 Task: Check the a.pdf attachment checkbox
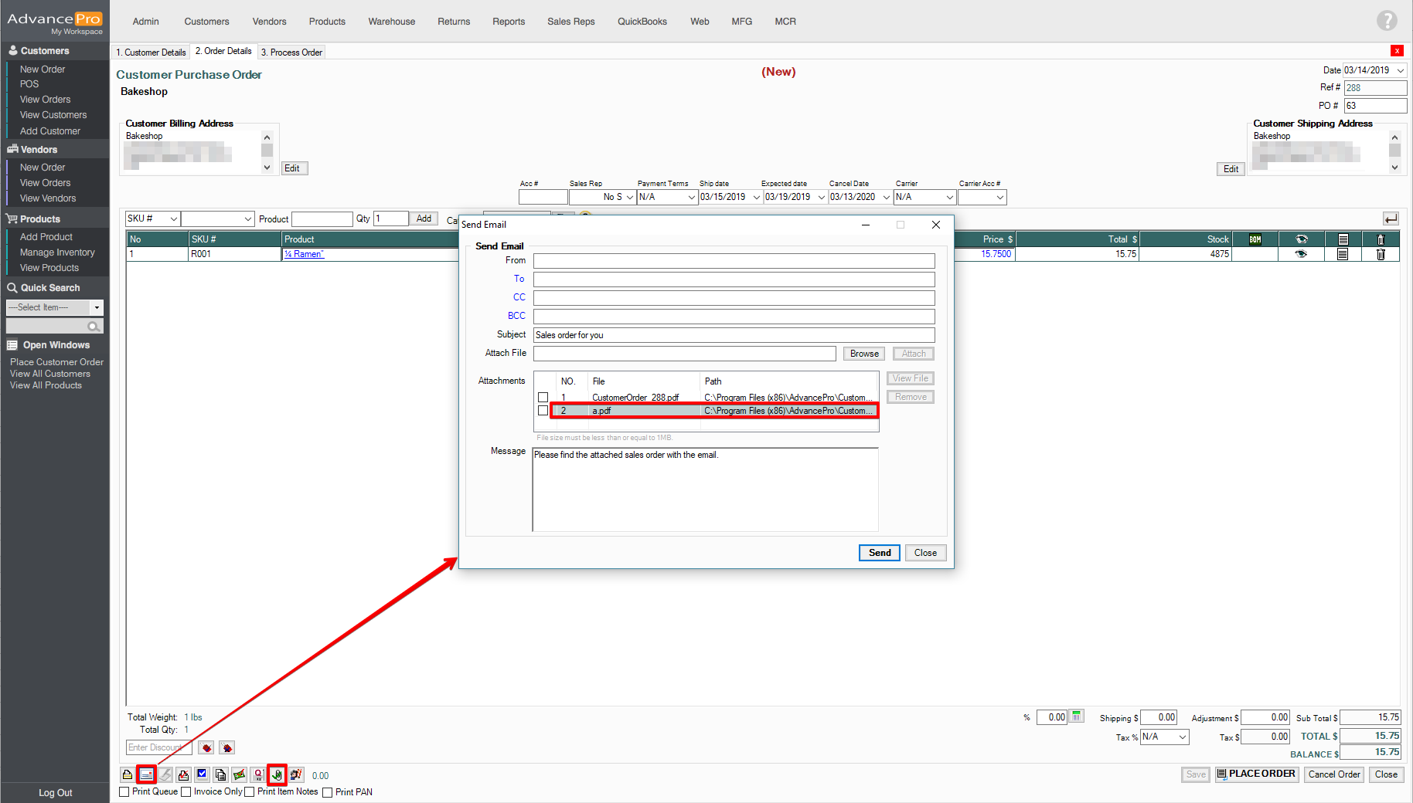[x=543, y=411]
